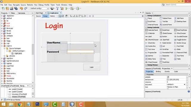191x107 pixels.
Task: Click HTTP Server Monitor in status bar
Action: click(13, 100)
